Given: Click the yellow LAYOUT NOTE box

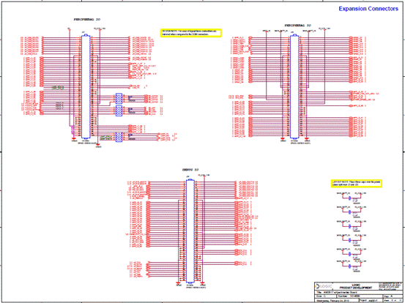Looking at the screenshot, I should [x=357, y=184].
